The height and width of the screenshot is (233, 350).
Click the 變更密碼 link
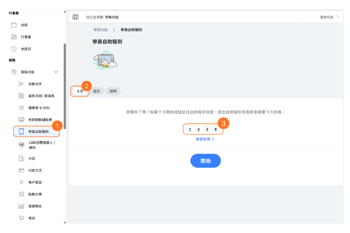click(x=205, y=139)
